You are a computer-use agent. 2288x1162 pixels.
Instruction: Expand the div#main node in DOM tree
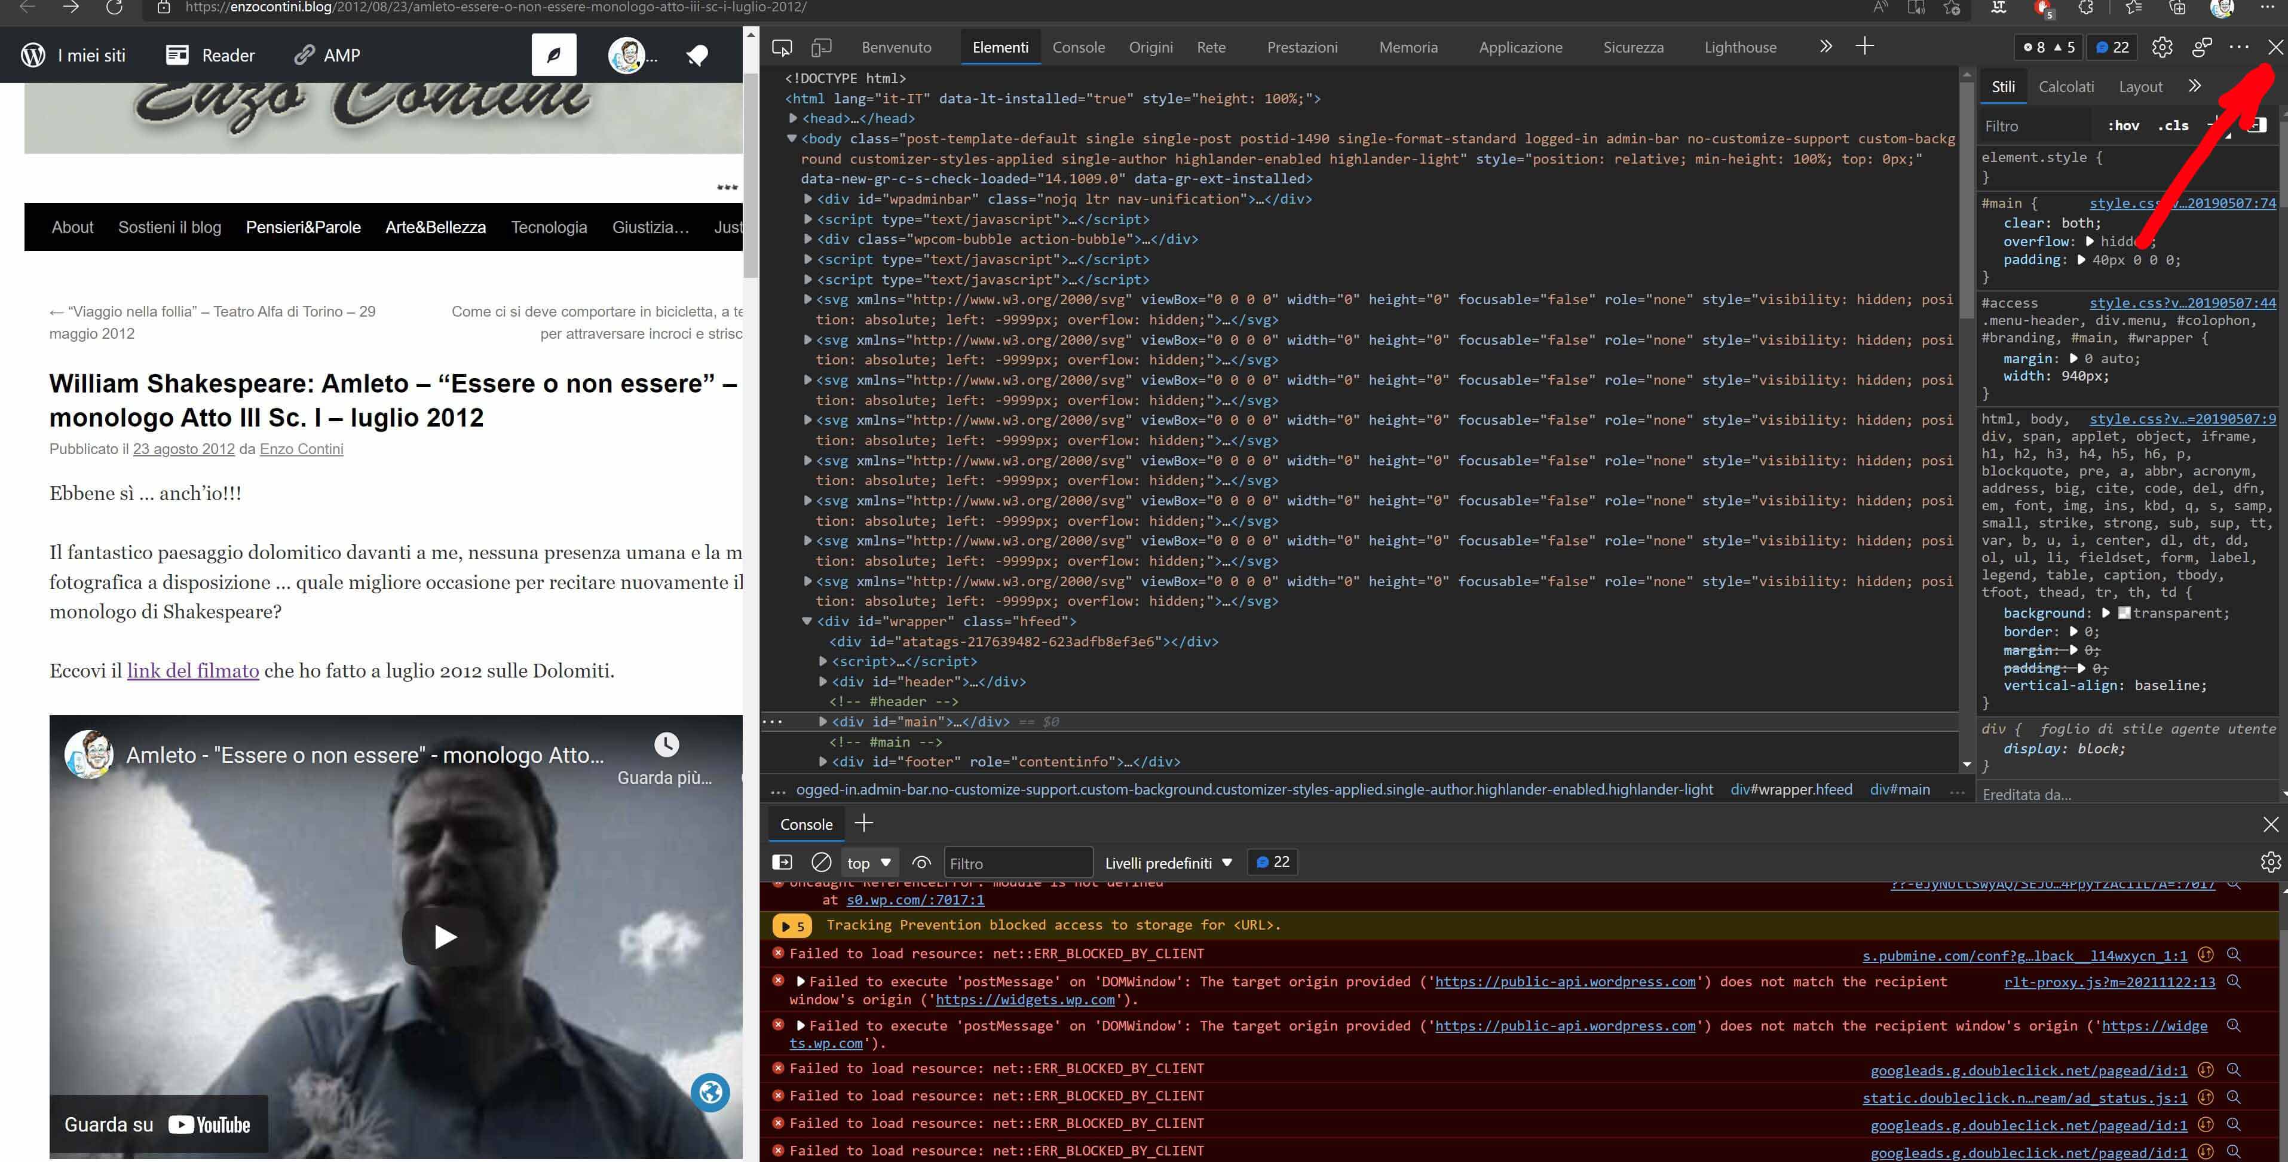coord(822,722)
